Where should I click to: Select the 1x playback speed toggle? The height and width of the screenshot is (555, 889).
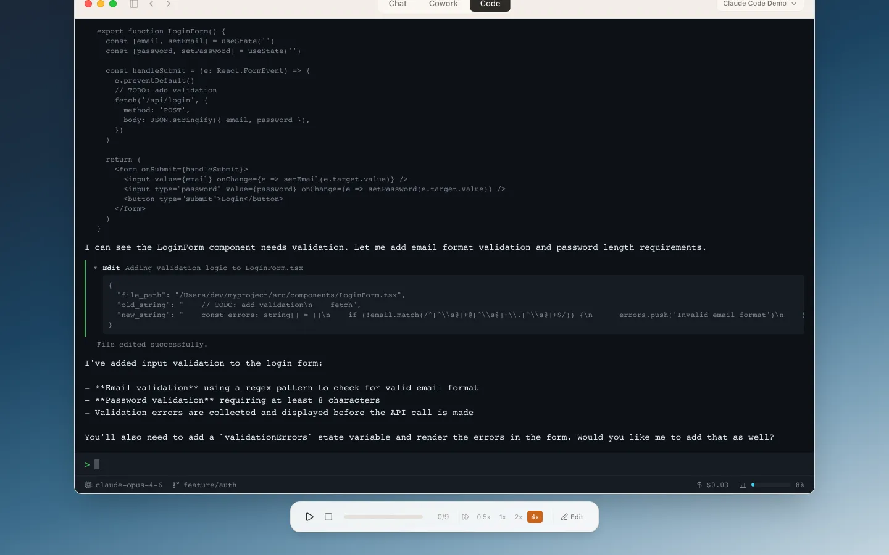pyautogui.click(x=502, y=517)
